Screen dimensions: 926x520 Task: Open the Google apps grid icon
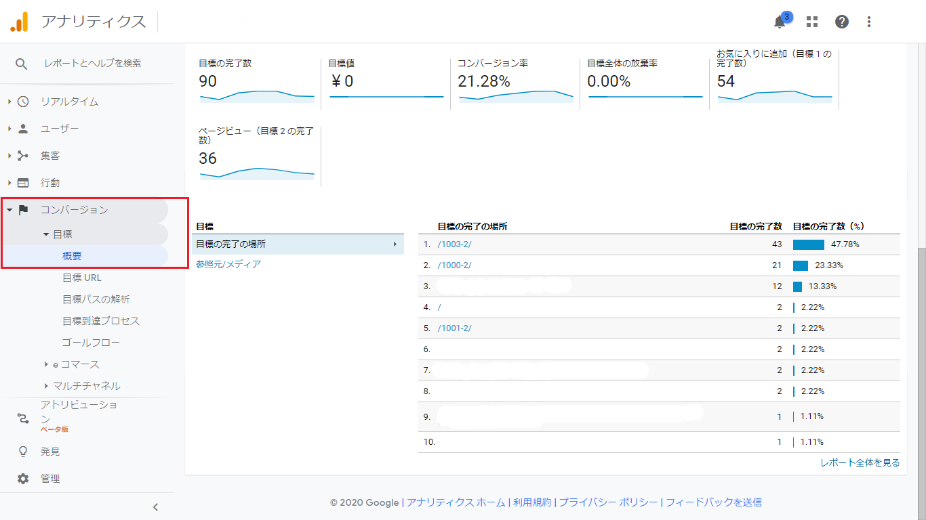[812, 22]
